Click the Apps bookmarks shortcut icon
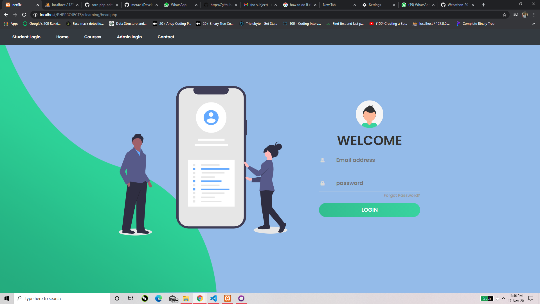 [6, 24]
